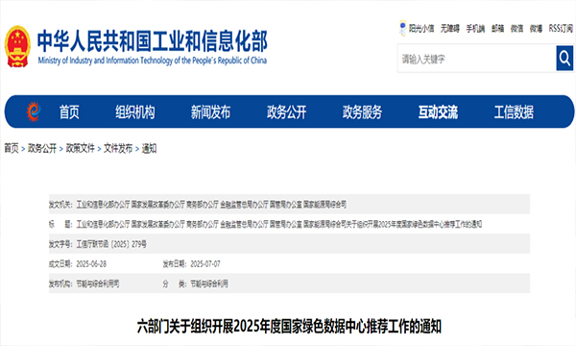The height and width of the screenshot is (346, 576).
Task: Open the 手机端 mobile link
Action: [x=475, y=28]
